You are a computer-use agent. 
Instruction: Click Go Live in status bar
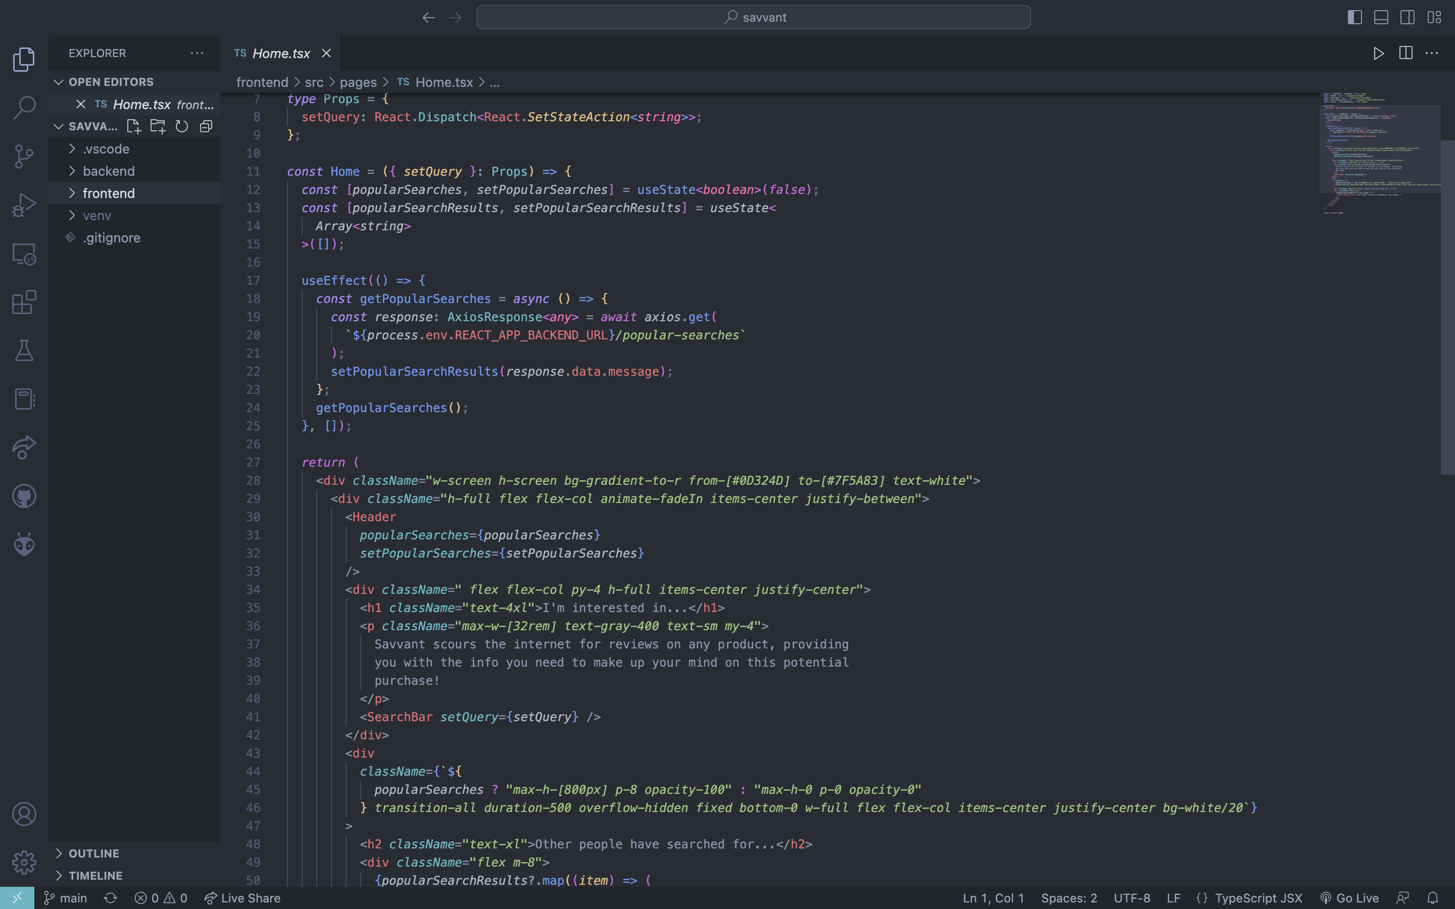(1350, 897)
